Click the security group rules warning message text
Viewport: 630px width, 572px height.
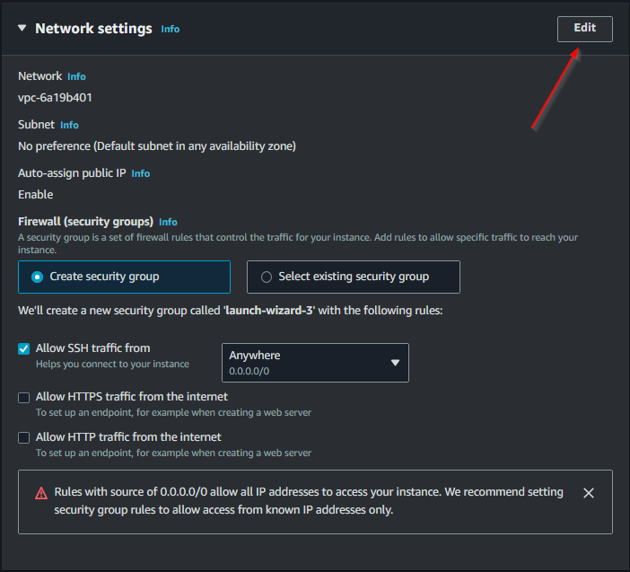point(309,501)
